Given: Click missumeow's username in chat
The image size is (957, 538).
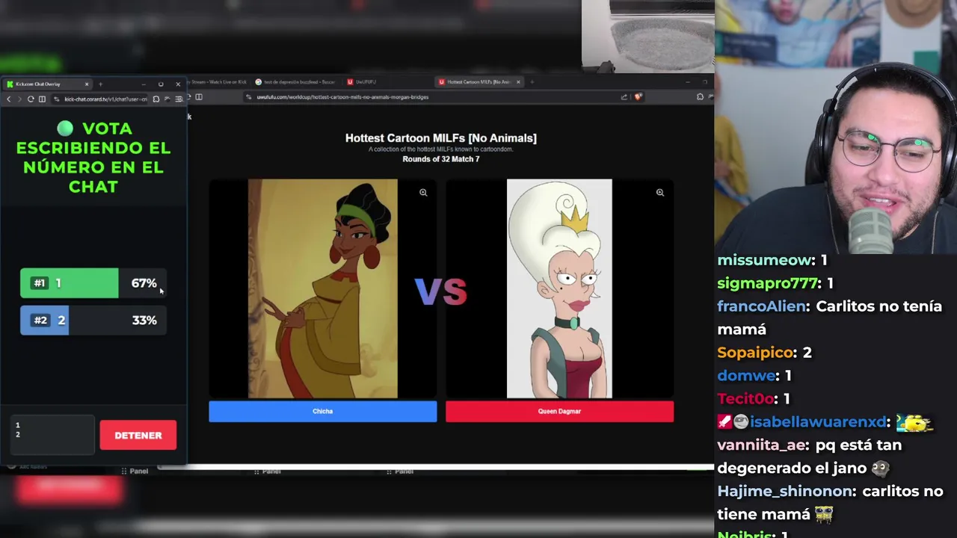Looking at the screenshot, I should pyautogui.click(x=764, y=260).
